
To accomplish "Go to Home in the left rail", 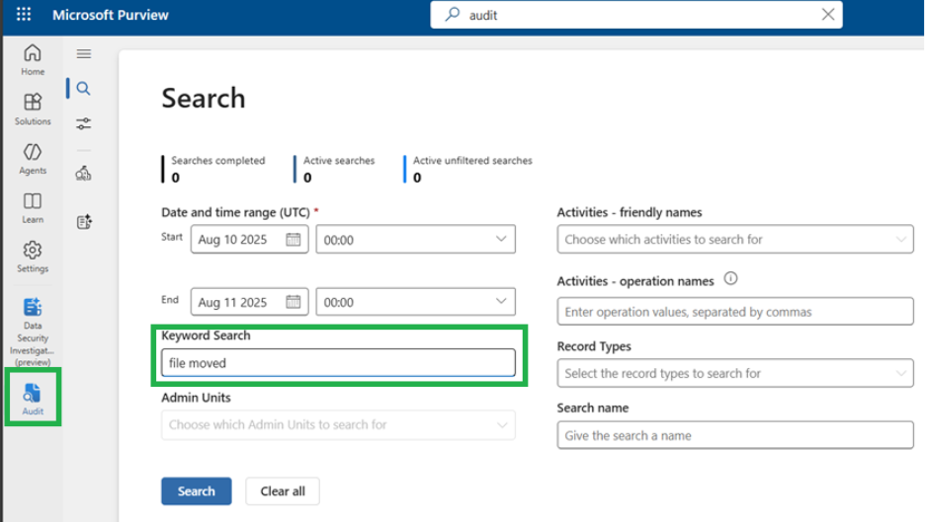I will [33, 60].
